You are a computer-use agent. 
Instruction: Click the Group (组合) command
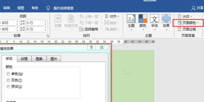pyautogui.click(x=112, y=23)
